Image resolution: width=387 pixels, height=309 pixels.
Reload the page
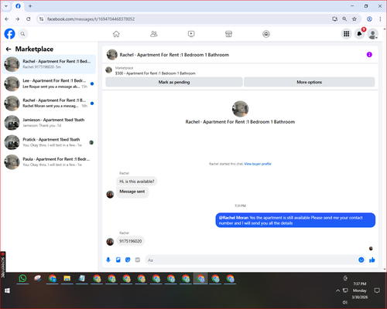29,19
